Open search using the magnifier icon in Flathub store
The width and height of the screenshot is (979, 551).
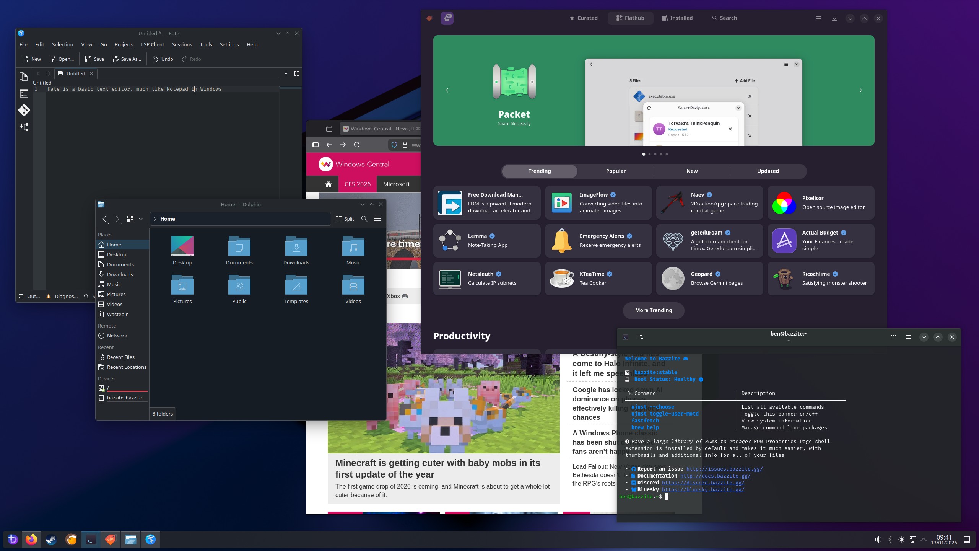click(714, 18)
